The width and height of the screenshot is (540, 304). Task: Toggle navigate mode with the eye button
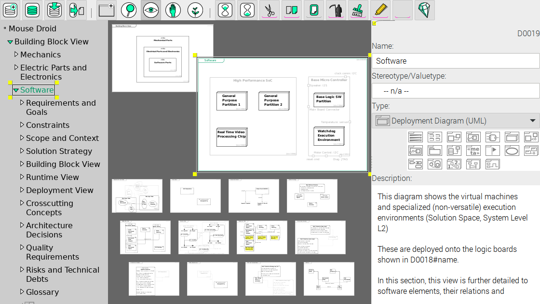pyautogui.click(x=151, y=10)
